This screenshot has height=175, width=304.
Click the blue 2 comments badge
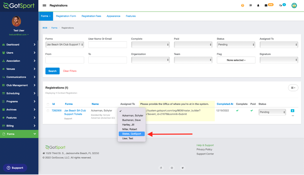point(293,111)
